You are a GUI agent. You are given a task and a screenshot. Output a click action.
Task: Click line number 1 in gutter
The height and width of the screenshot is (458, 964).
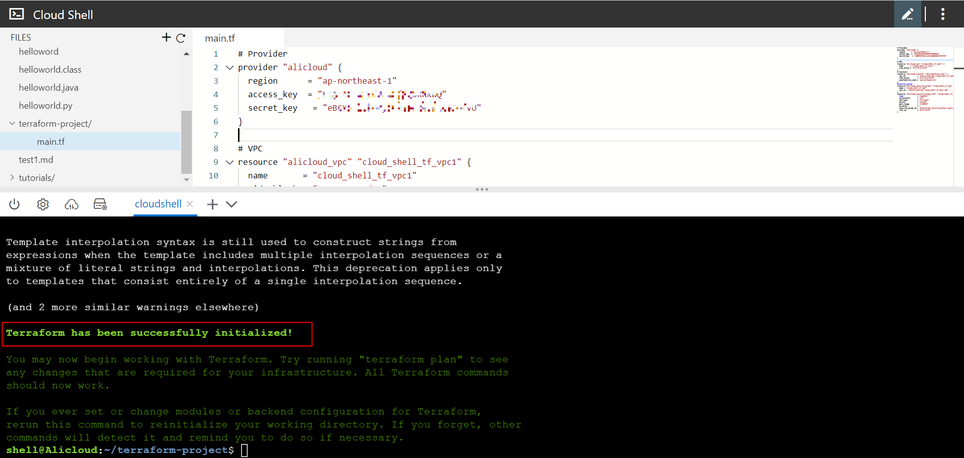click(x=216, y=54)
